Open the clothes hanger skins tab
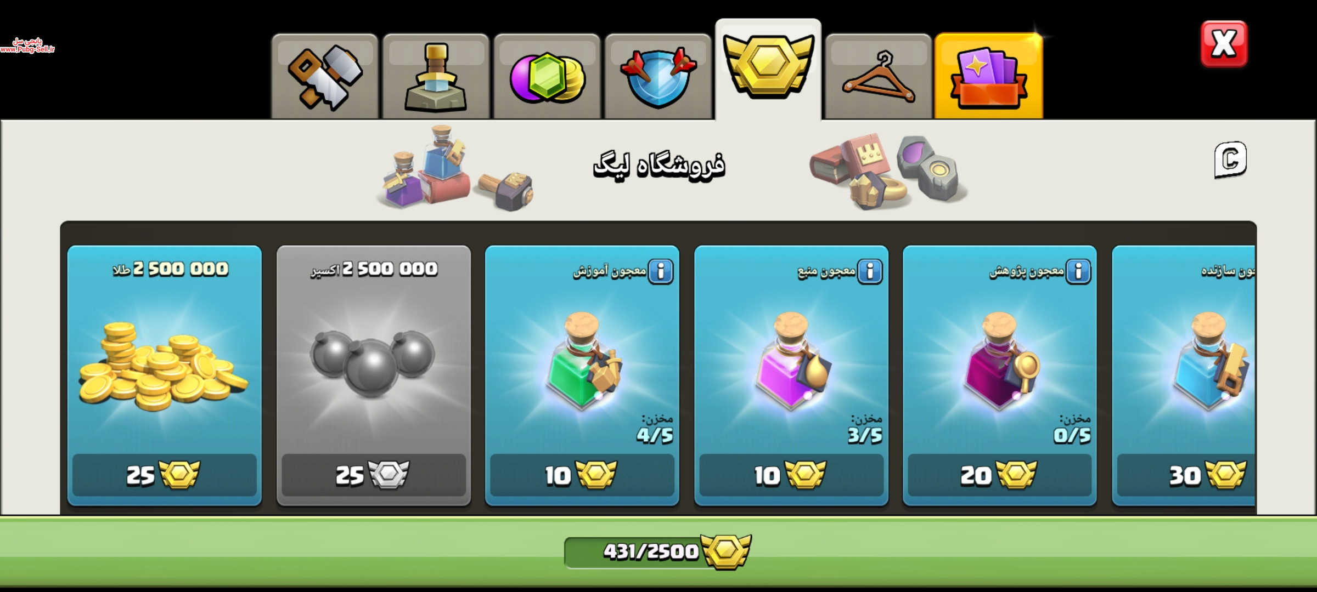This screenshot has width=1317, height=592. point(879,77)
